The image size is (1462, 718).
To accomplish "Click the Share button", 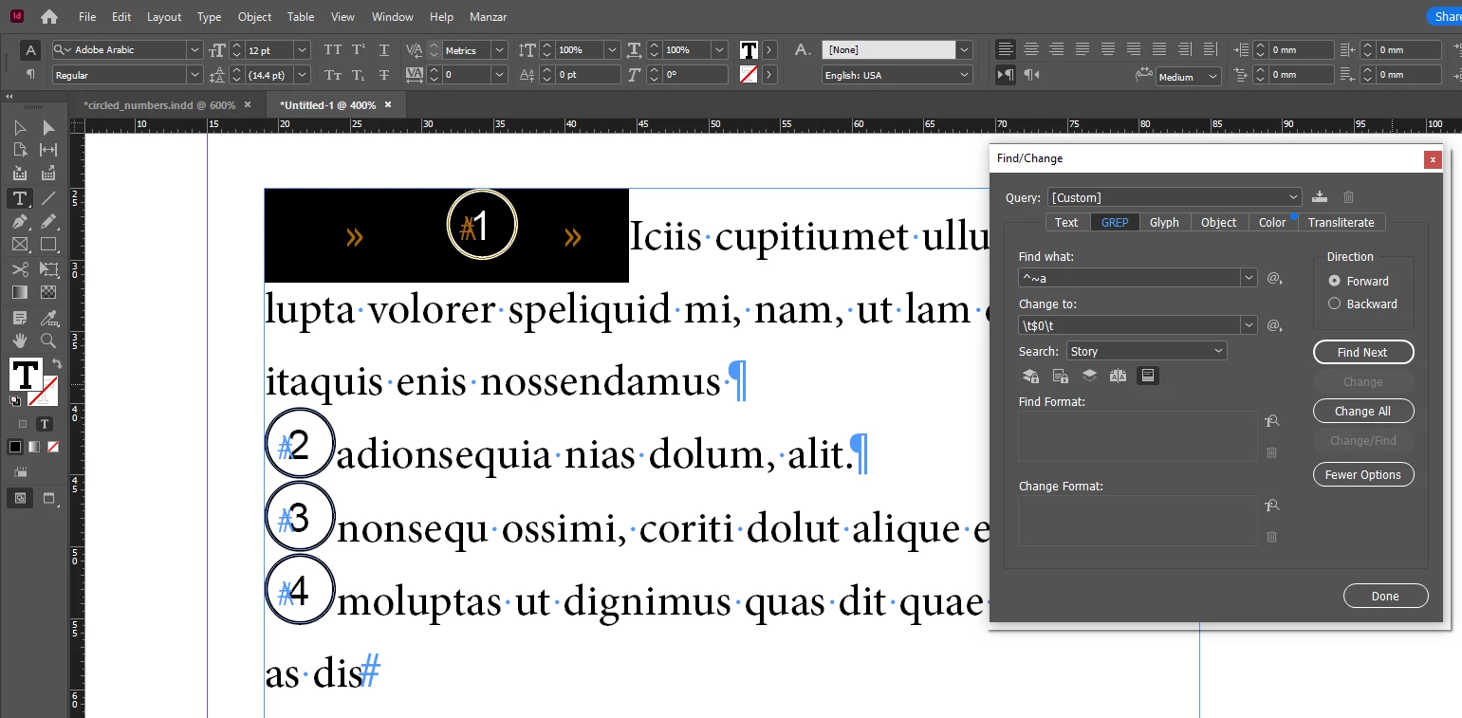I will 1445,16.
